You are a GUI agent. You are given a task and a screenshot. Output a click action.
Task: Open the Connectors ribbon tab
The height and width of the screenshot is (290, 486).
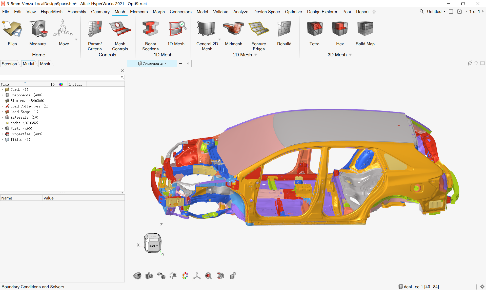click(180, 12)
